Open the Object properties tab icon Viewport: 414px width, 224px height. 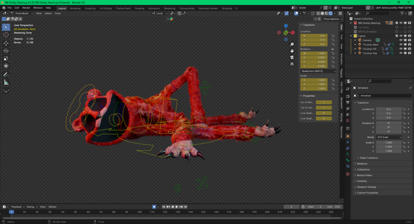point(348,136)
